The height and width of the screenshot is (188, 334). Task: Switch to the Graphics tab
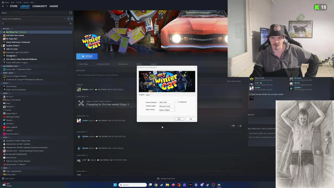142,95
